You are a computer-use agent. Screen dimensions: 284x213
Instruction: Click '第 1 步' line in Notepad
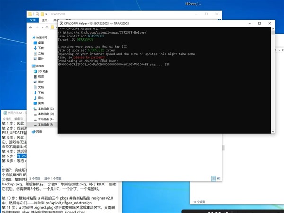(14, 123)
